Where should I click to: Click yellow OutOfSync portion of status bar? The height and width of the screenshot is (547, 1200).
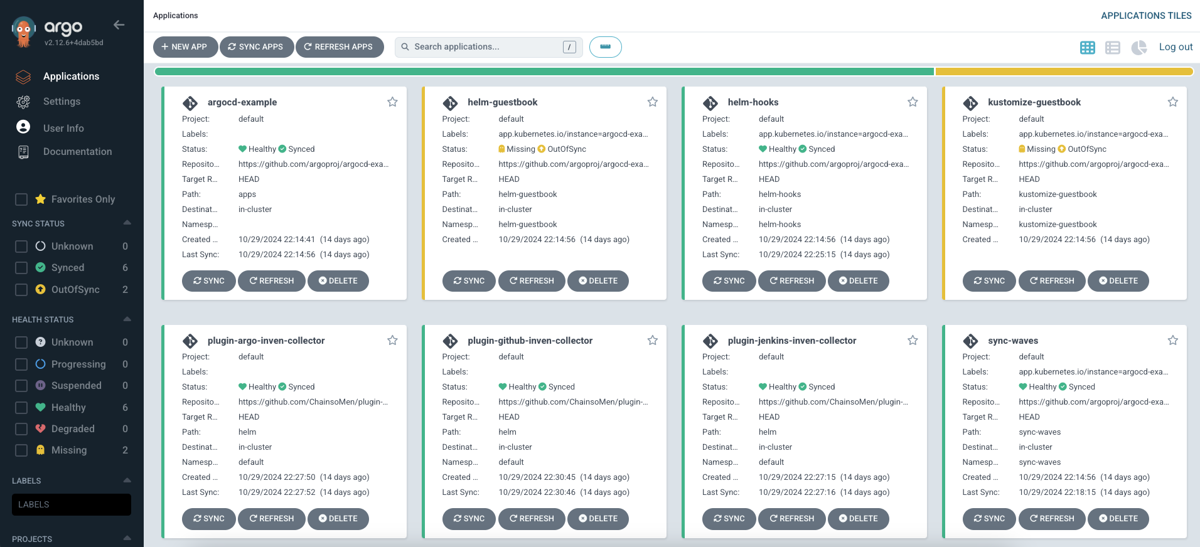click(1064, 72)
